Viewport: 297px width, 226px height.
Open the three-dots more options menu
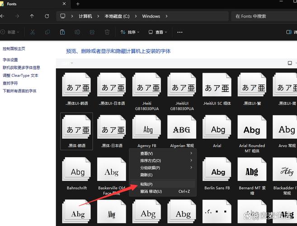click(179, 33)
